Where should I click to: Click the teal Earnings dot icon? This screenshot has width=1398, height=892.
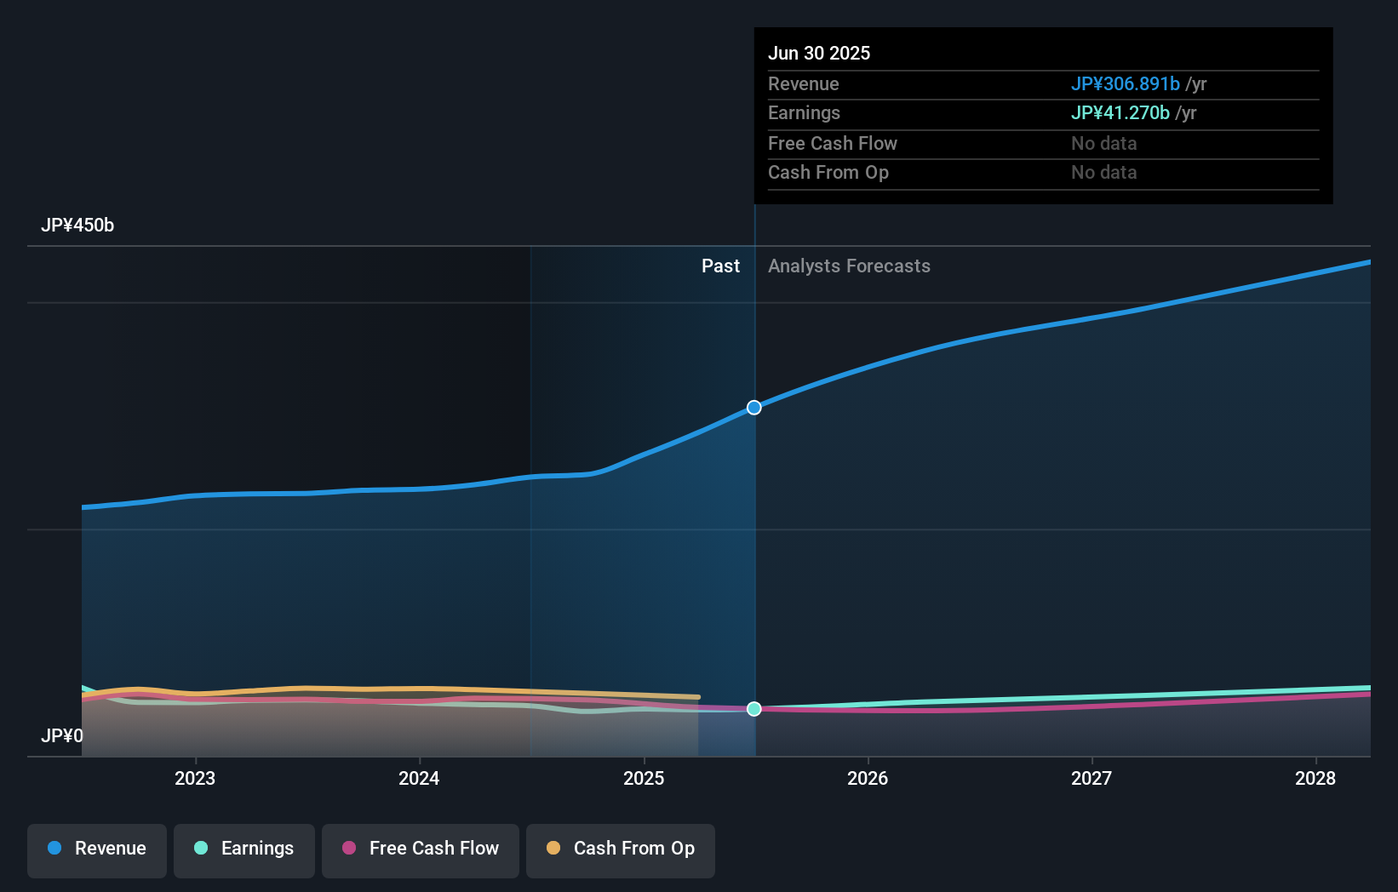pyautogui.click(x=201, y=849)
